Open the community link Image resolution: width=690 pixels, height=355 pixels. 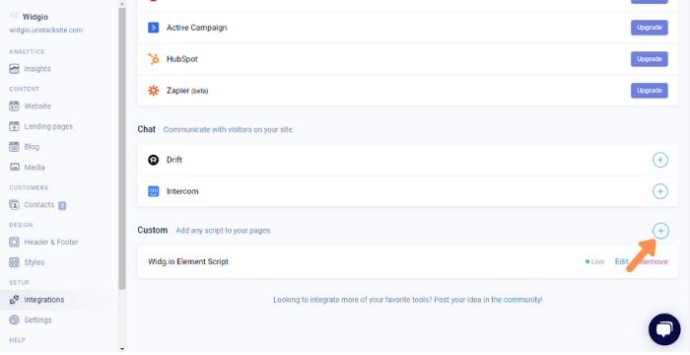click(517, 300)
